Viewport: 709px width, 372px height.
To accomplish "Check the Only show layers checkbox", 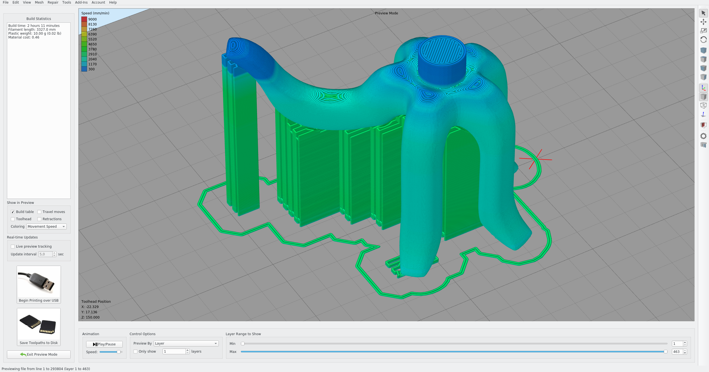I will tap(135, 352).
